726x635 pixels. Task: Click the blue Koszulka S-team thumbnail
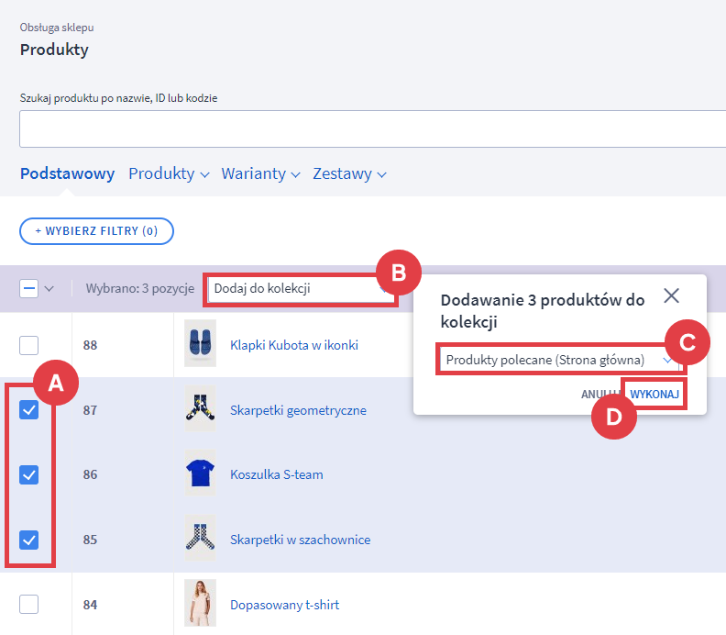click(x=200, y=474)
